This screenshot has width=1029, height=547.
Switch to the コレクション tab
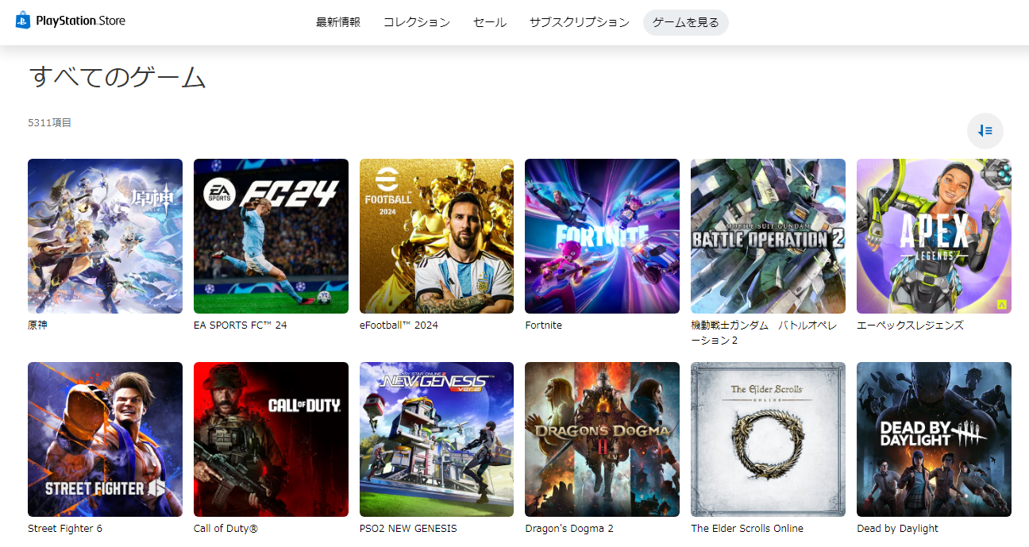click(417, 22)
